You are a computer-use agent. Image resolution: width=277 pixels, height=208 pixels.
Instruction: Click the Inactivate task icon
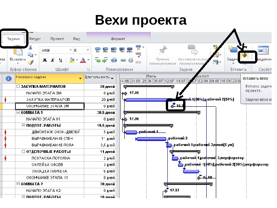(138, 62)
